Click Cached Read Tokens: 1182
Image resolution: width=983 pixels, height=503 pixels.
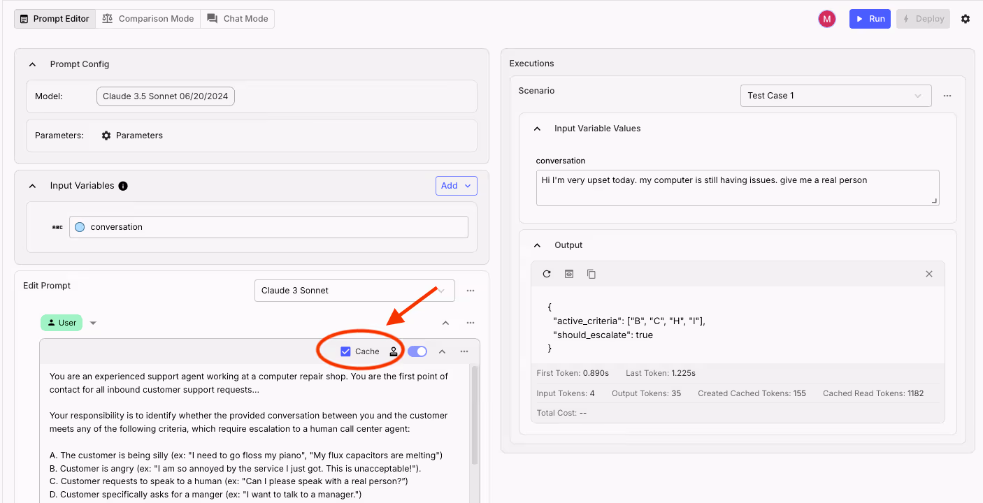pos(873,393)
